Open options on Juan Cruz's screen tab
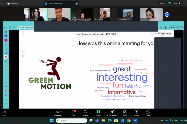The image size is (187, 124). [76, 4]
